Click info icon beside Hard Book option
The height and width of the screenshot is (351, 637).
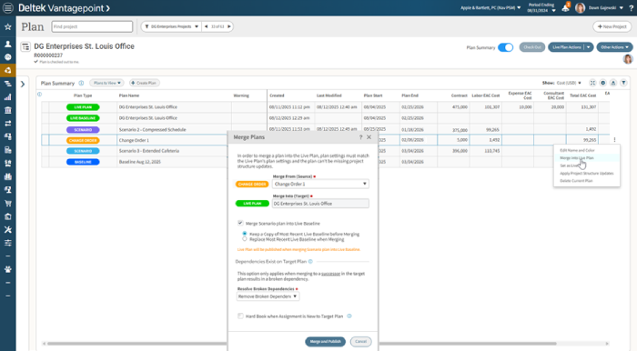(x=349, y=316)
